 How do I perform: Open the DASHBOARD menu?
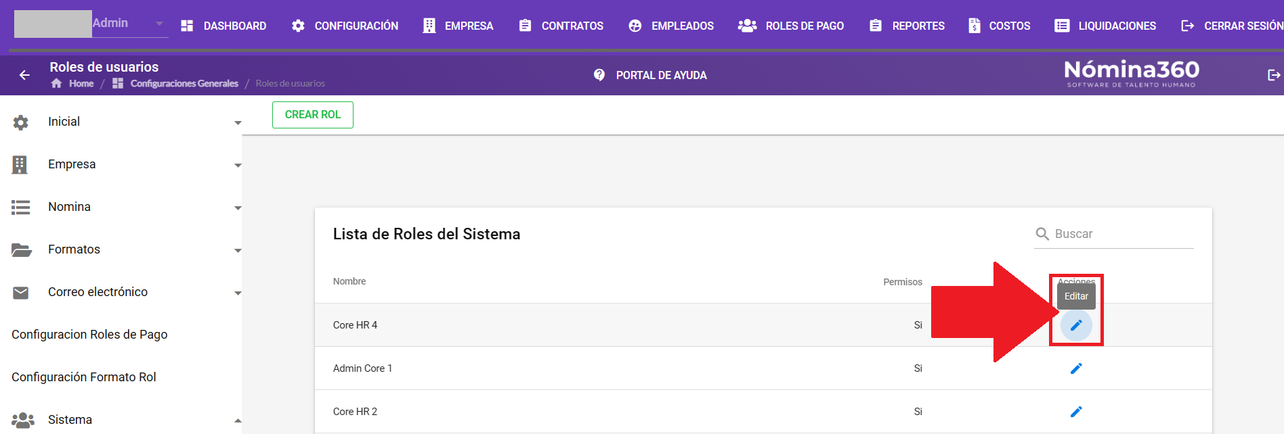(235, 26)
